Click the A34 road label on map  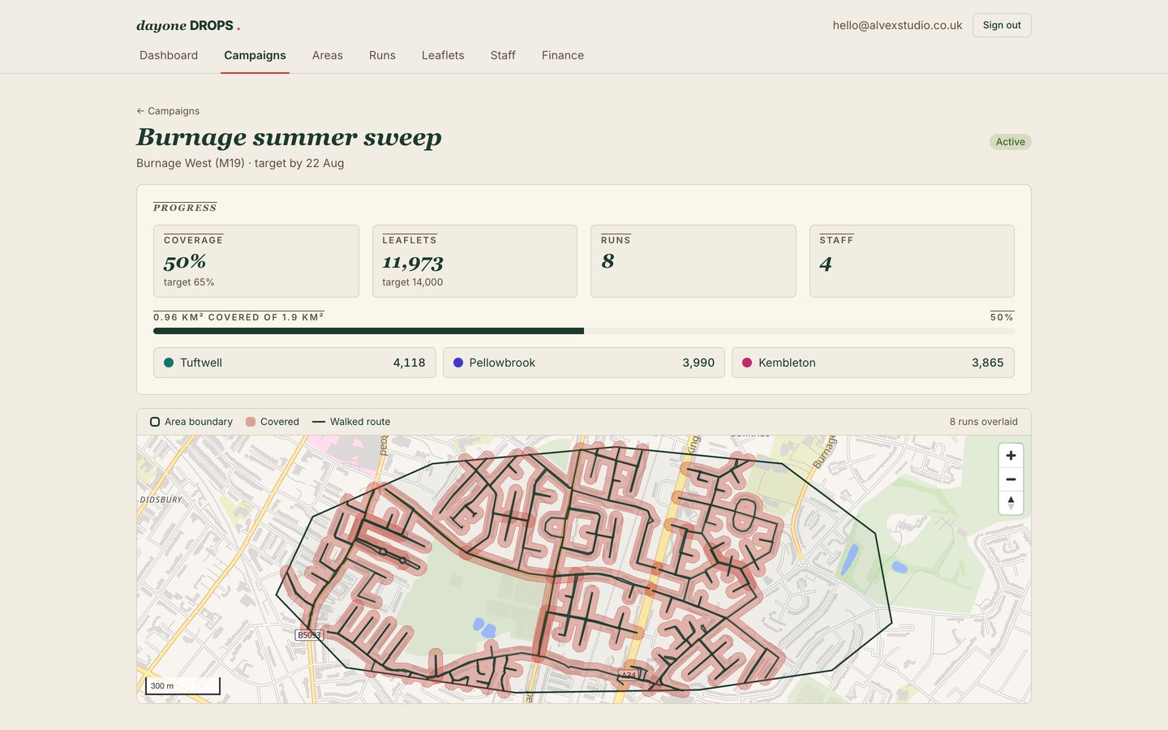[629, 675]
